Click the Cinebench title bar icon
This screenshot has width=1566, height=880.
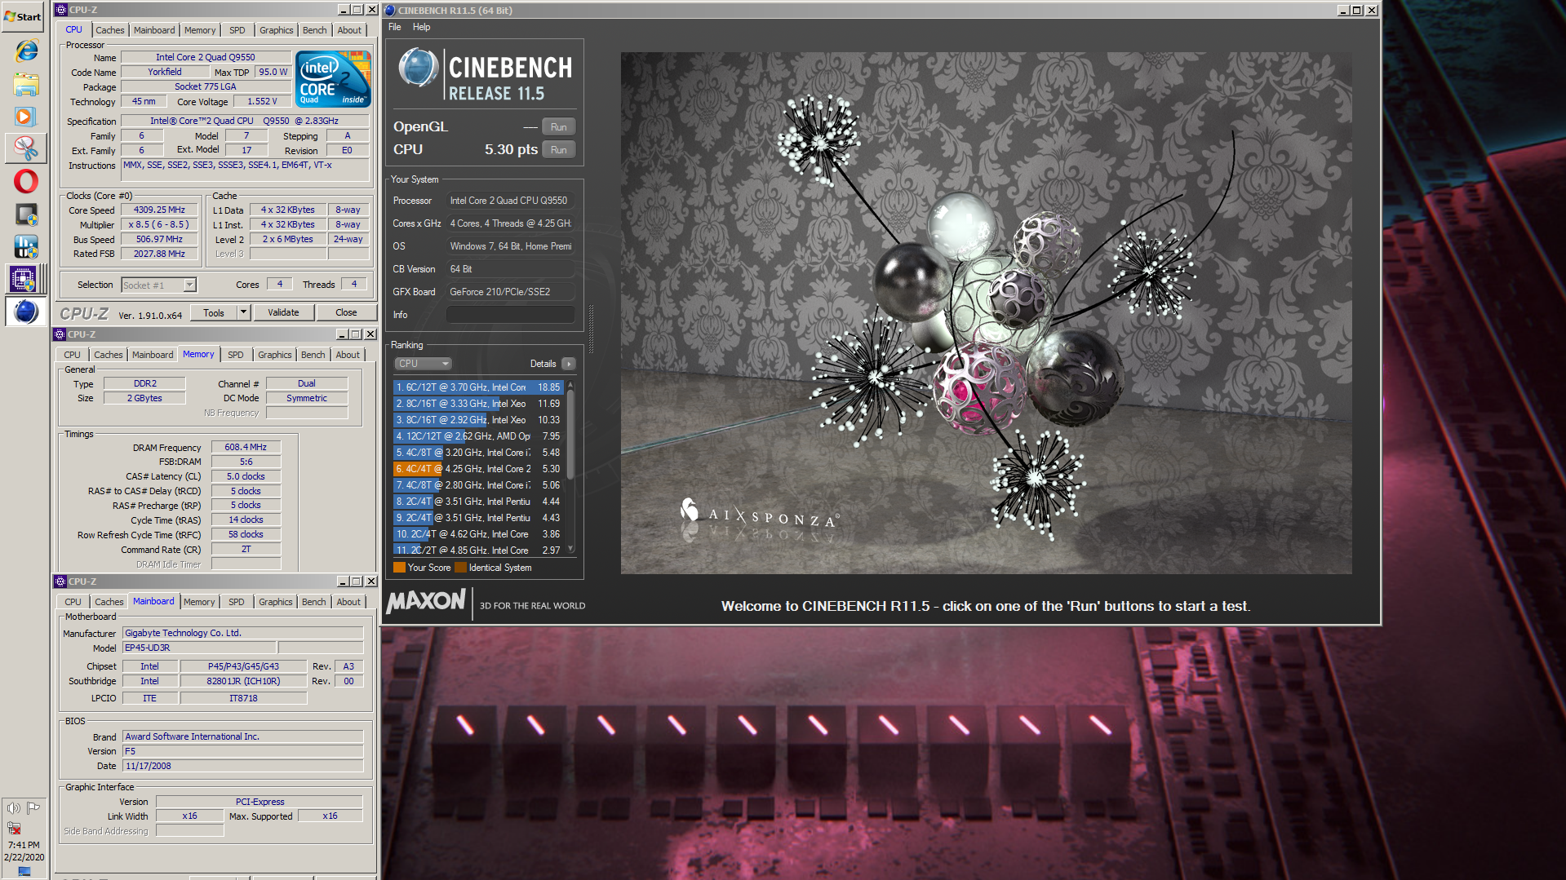pyautogui.click(x=390, y=10)
